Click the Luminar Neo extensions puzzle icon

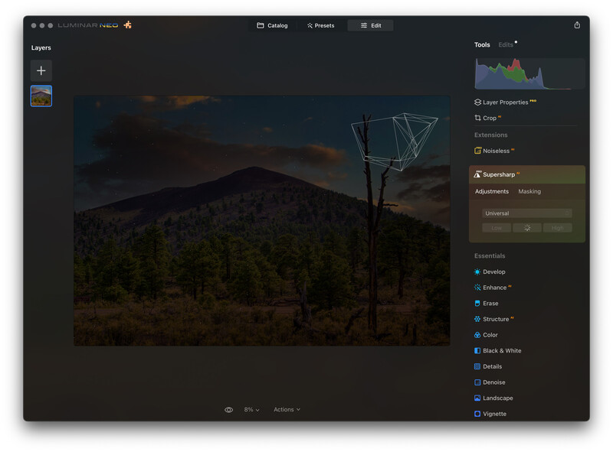tap(127, 25)
